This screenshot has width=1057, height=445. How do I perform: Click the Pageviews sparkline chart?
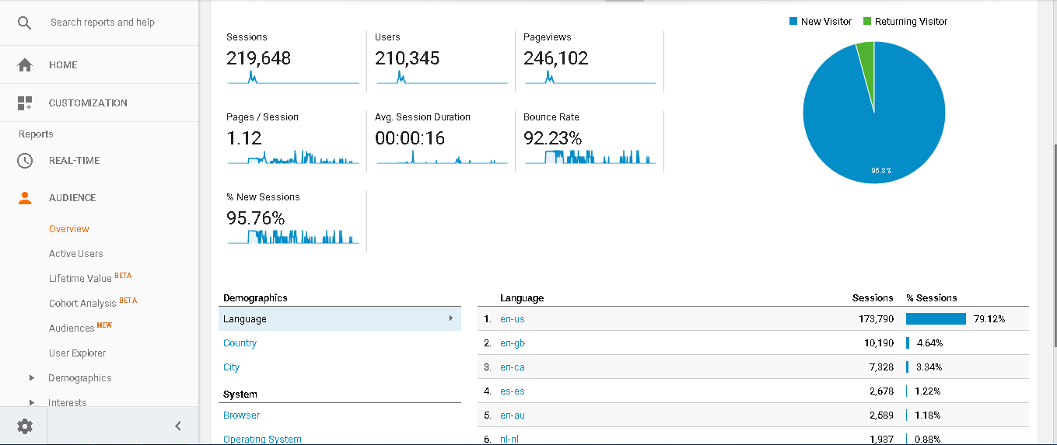590,77
